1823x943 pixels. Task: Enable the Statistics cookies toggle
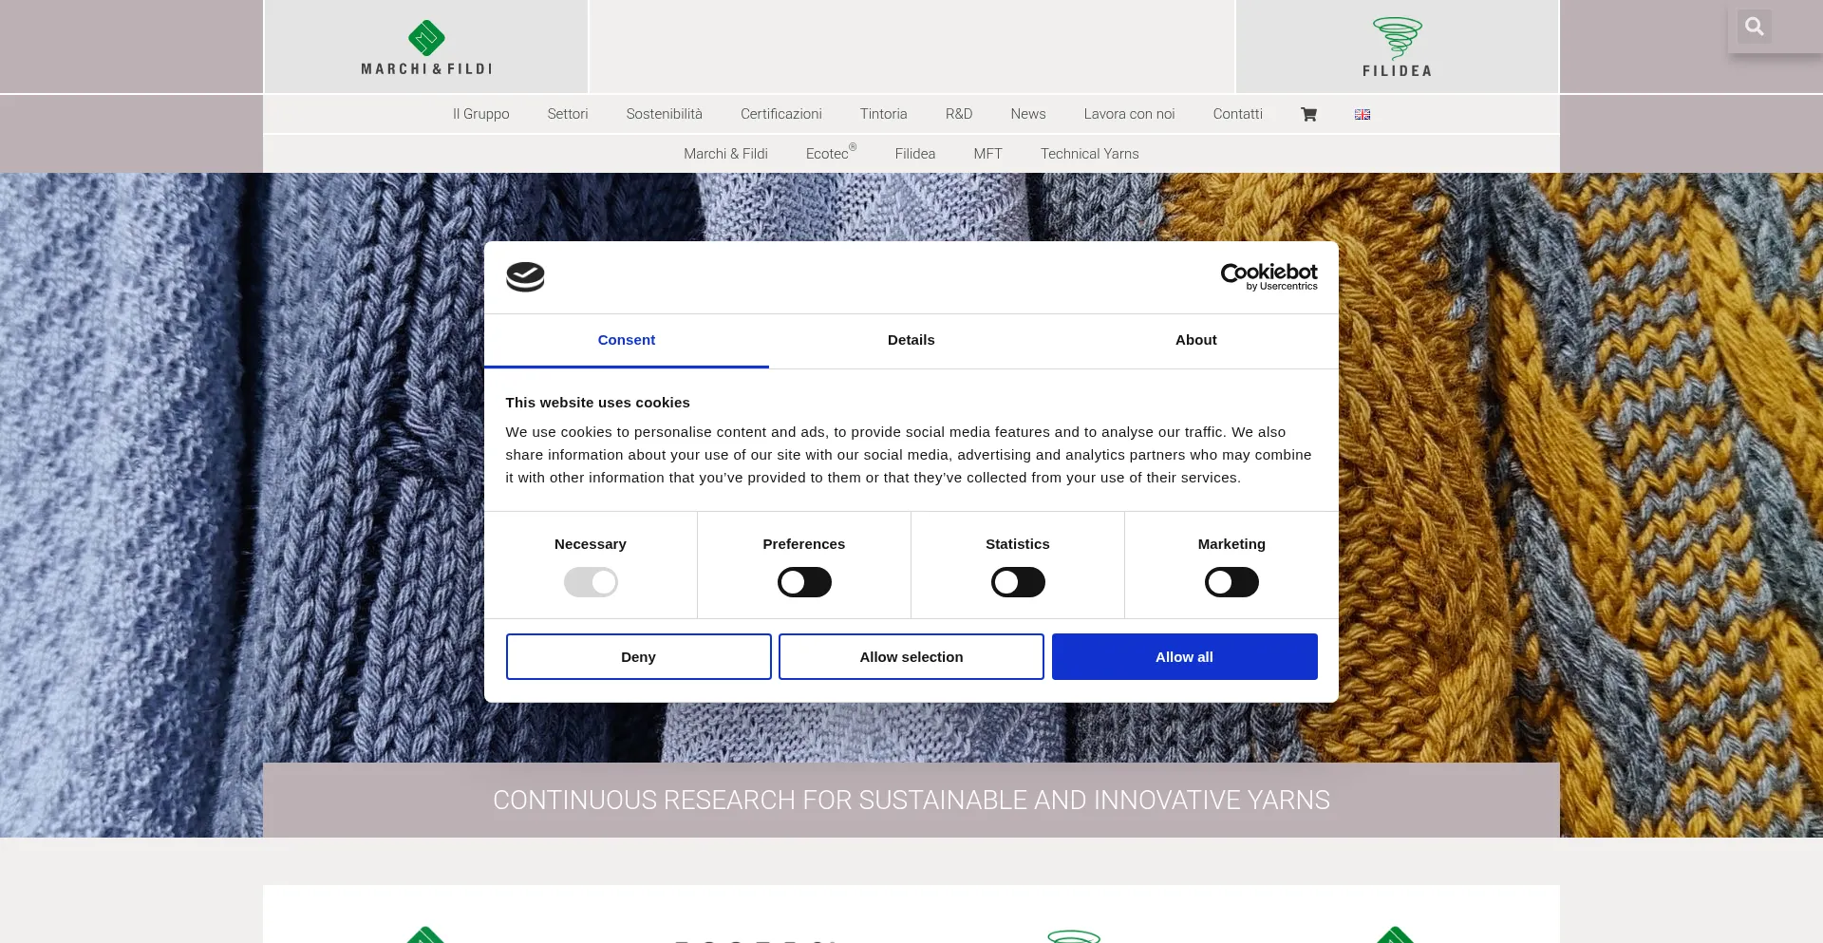click(1018, 582)
